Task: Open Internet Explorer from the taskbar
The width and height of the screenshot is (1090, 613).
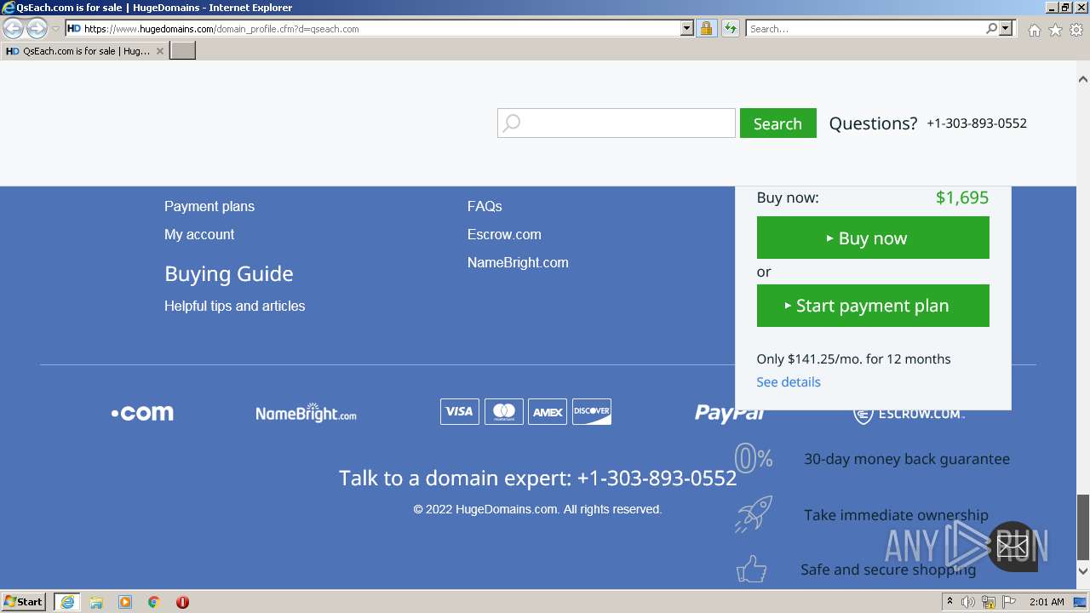Action: point(67,602)
